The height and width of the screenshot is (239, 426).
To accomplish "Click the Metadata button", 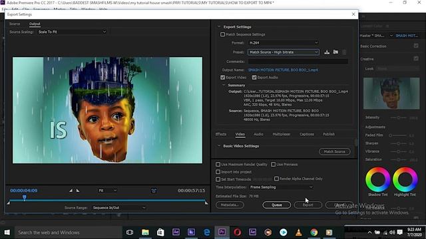I will [x=230, y=205].
